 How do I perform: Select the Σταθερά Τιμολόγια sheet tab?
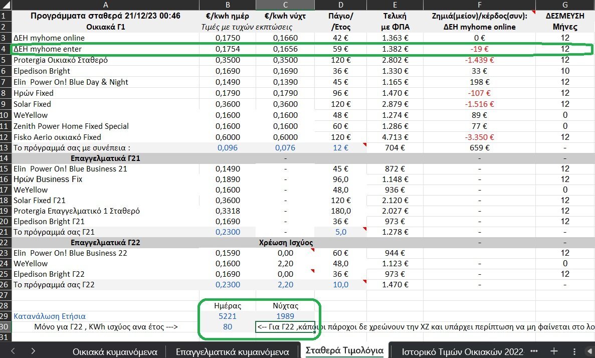click(x=344, y=350)
